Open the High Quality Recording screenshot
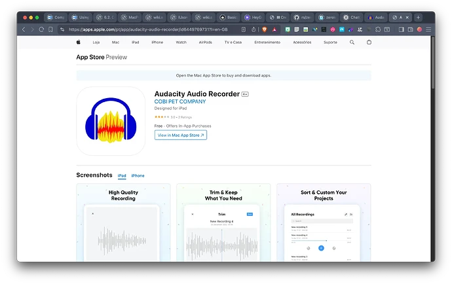This screenshot has width=452, height=284. coord(123,222)
